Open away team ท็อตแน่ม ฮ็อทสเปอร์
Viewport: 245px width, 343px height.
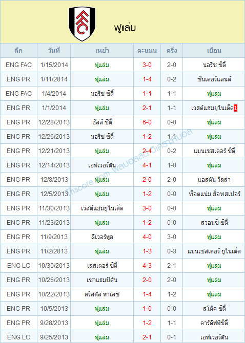point(214,194)
